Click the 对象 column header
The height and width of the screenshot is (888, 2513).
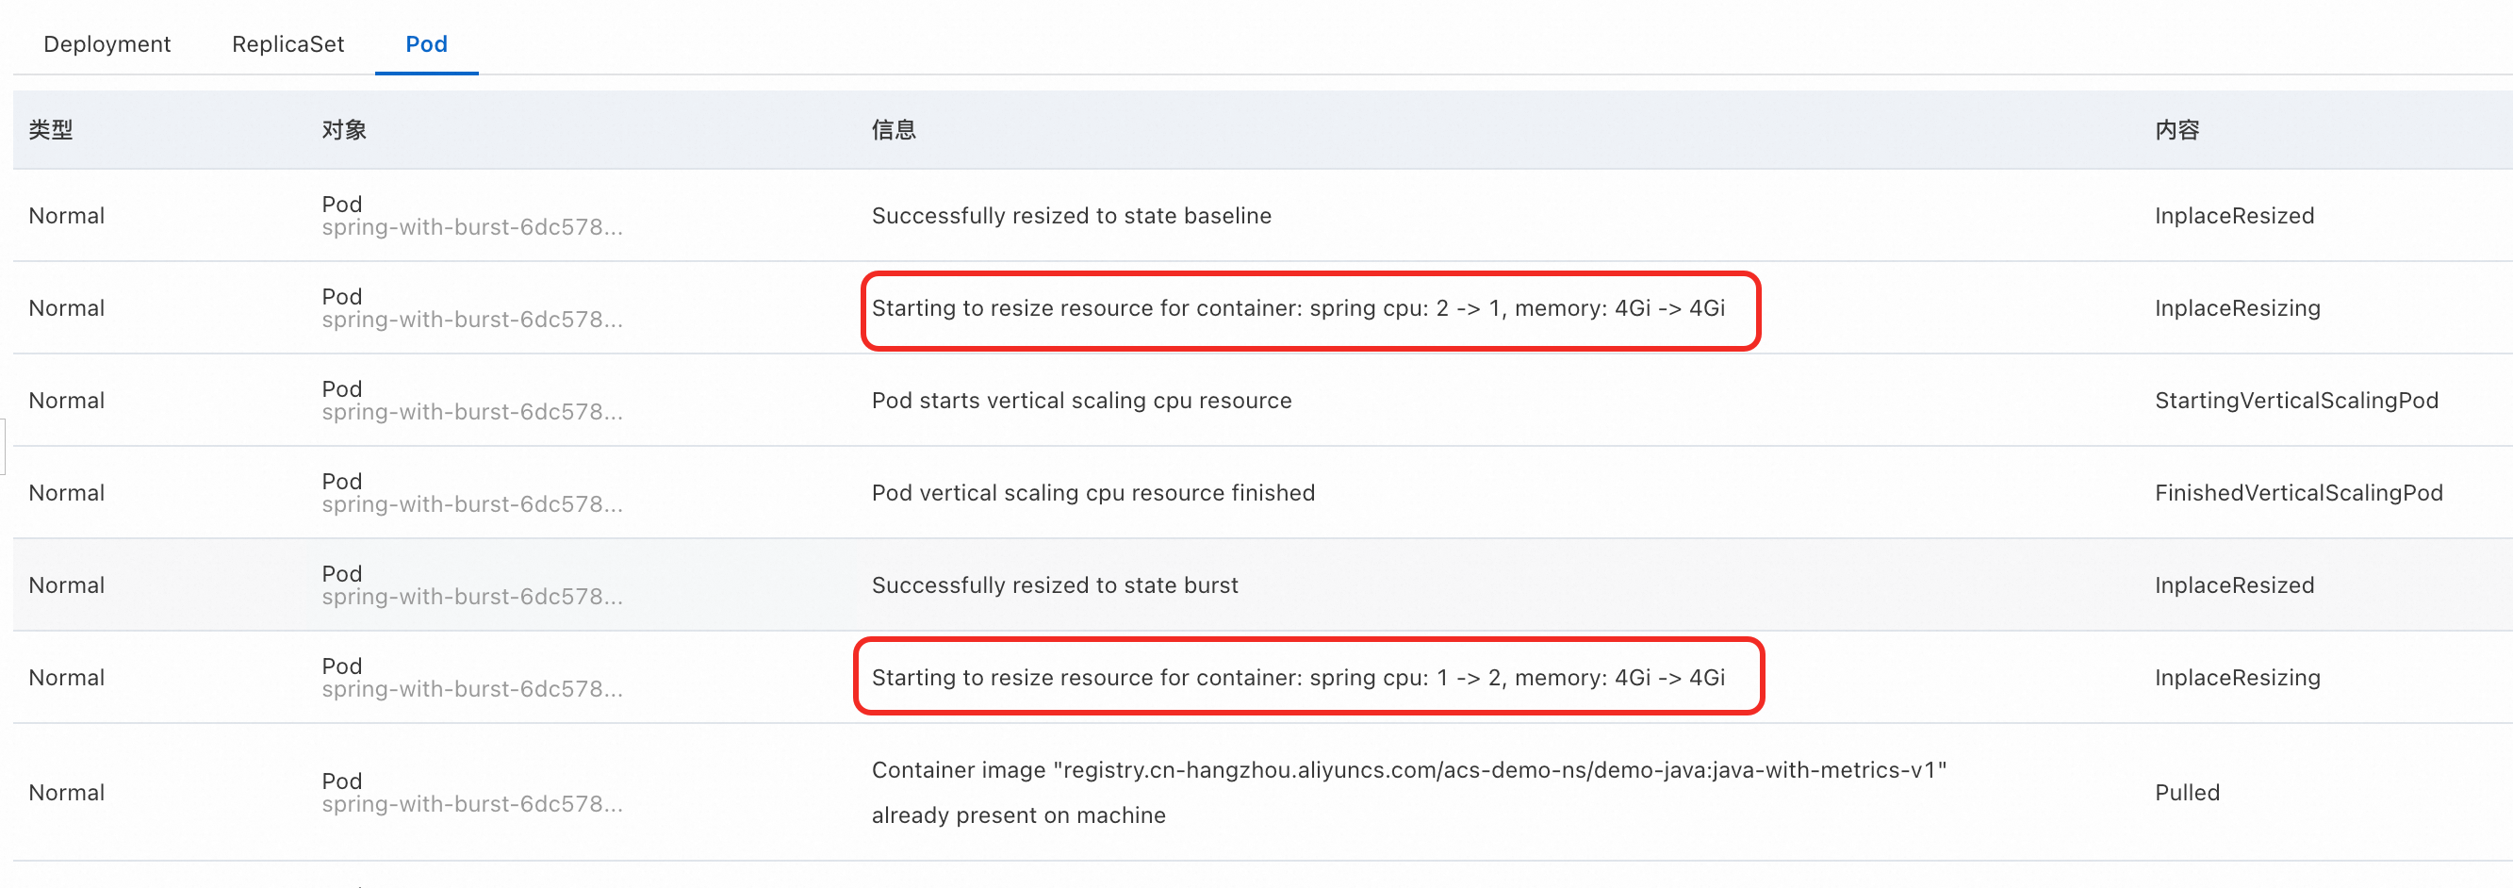click(x=344, y=130)
